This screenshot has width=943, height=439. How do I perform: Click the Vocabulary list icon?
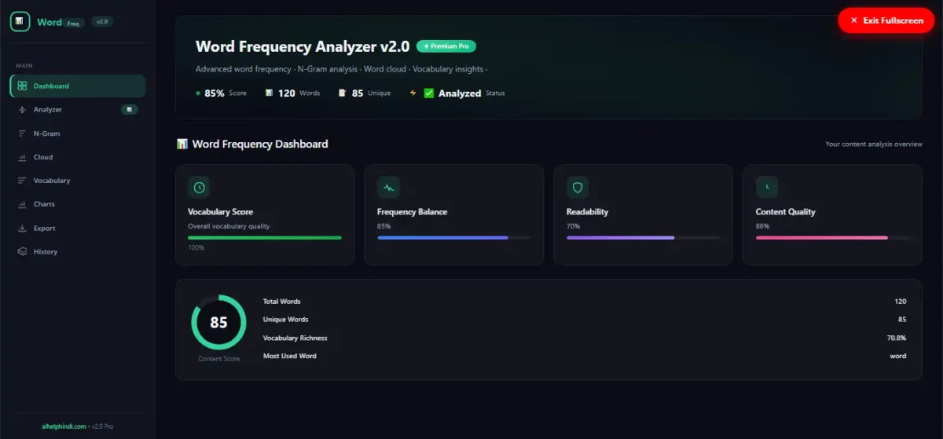(x=22, y=181)
